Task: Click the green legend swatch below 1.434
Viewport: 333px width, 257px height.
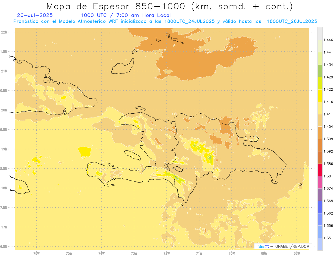Action: point(320,71)
